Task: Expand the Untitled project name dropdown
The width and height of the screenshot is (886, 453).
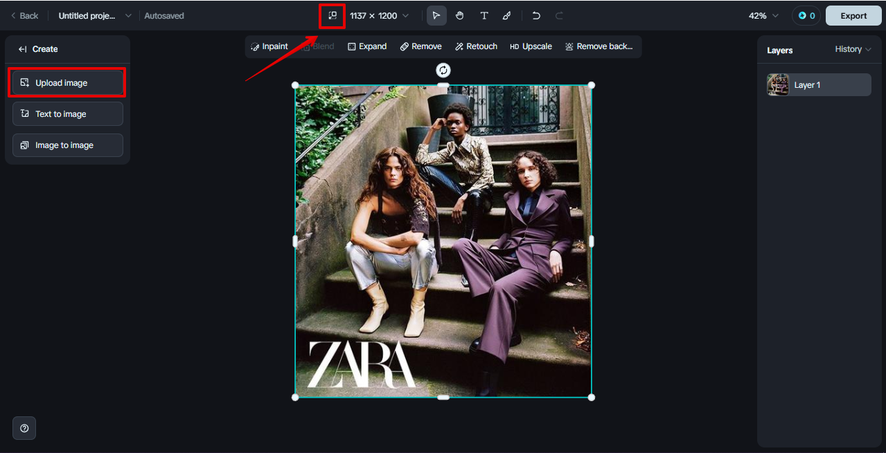Action: tap(128, 15)
